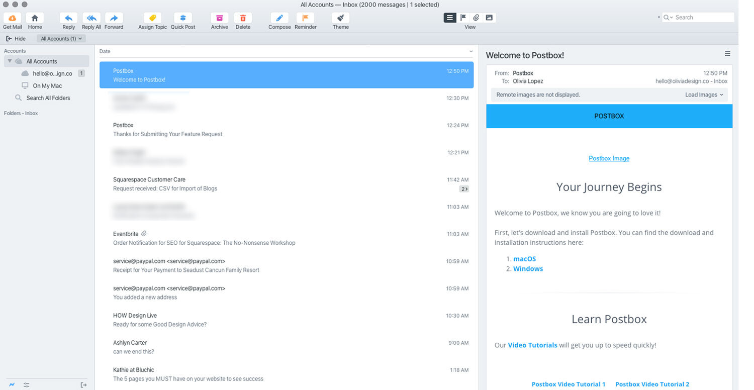Open the Theme brush tool
This screenshot has width=754, height=390.
(x=340, y=18)
